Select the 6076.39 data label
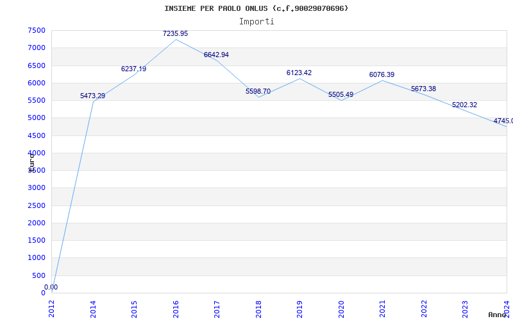513x321 pixels. [382, 74]
